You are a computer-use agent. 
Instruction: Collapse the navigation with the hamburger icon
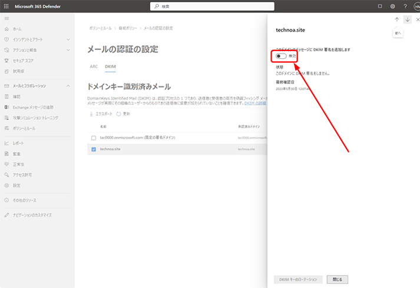6,18
